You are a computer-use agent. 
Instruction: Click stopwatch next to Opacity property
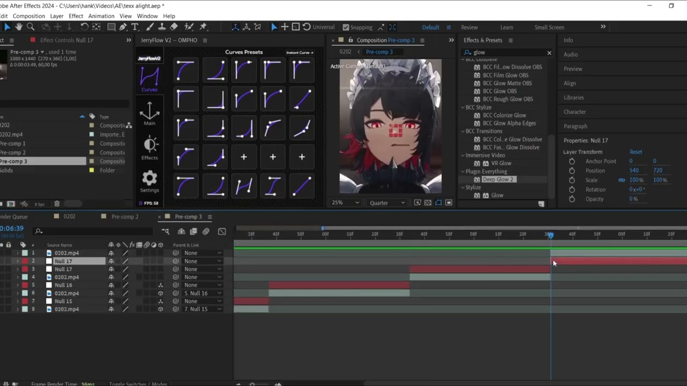click(x=572, y=199)
